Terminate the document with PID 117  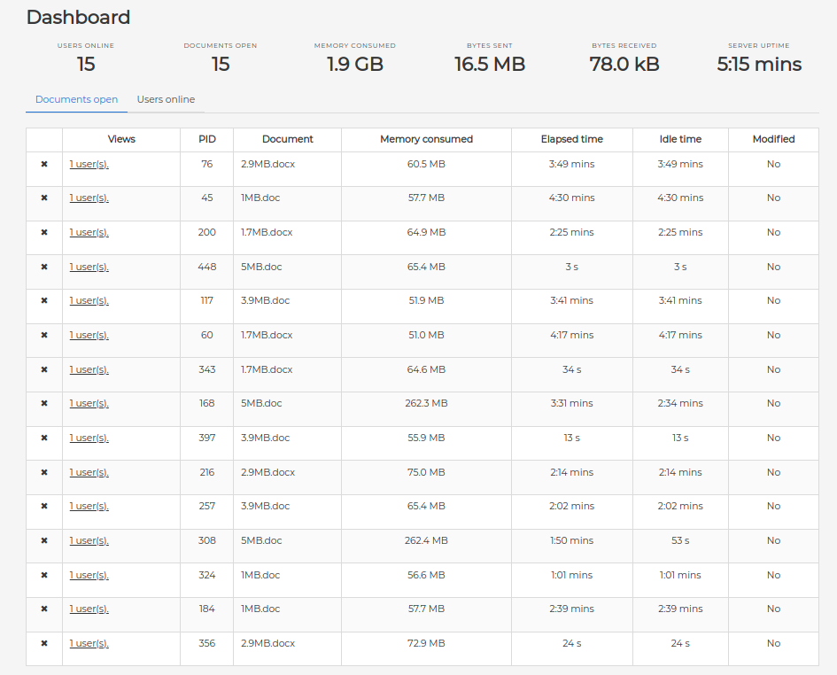(x=44, y=301)
